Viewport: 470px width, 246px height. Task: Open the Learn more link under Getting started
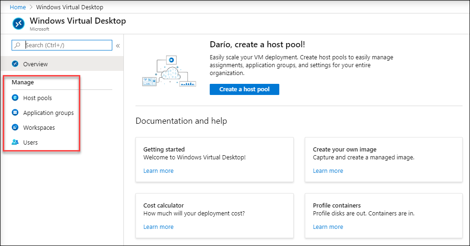158,170
